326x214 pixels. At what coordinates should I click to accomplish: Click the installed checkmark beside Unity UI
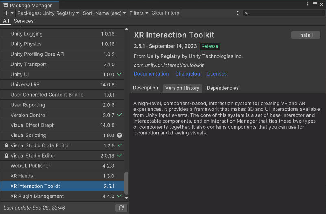point(120,74)
